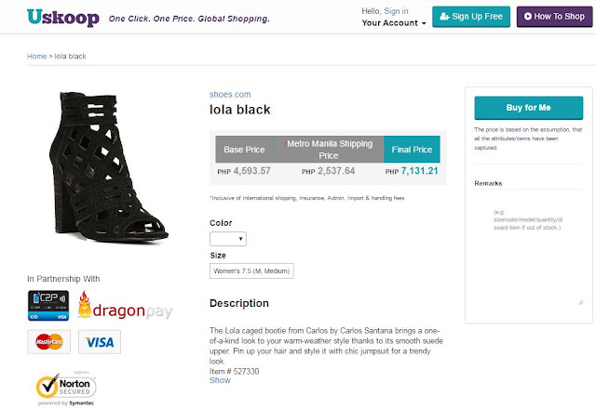The height and width of the screenshot is (409, 596).
Task: Click inside the Remarks text area
Action: point(529,248)
